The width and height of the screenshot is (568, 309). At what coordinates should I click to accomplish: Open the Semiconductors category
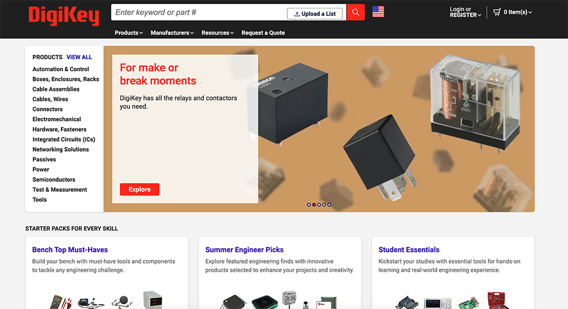point(53,179)
